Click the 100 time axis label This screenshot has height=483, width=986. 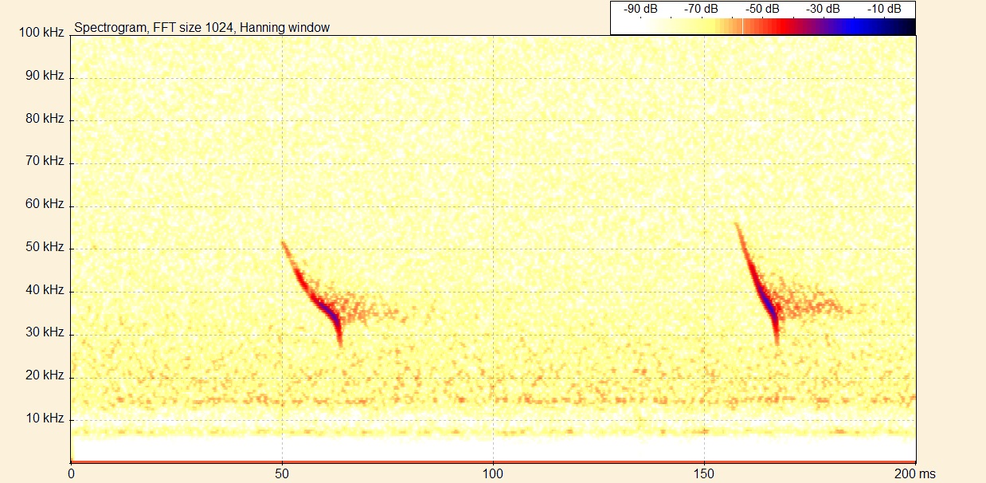(x=493, y=473)
